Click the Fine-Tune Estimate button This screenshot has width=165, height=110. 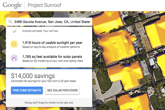point(27,90)
